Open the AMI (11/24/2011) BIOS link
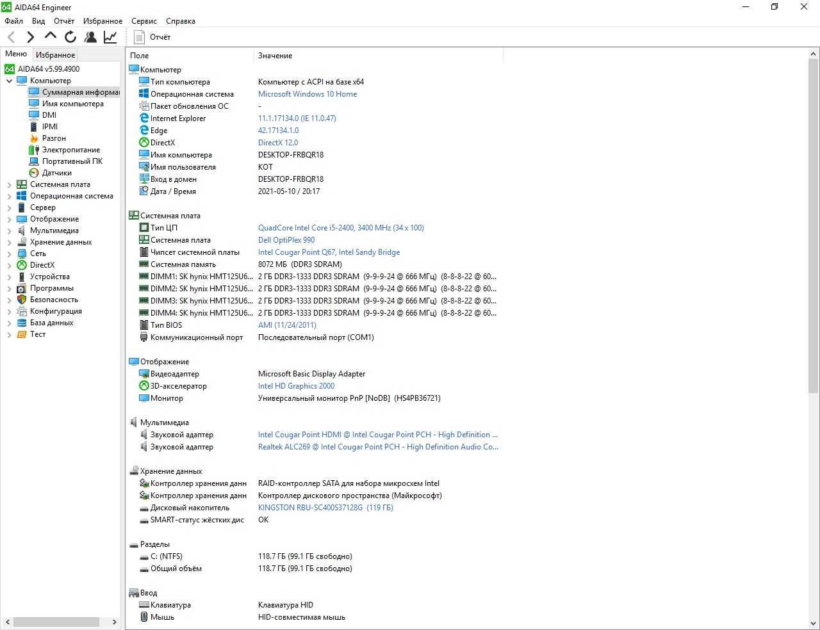This screenshot has height=630, width=820. 287,325
